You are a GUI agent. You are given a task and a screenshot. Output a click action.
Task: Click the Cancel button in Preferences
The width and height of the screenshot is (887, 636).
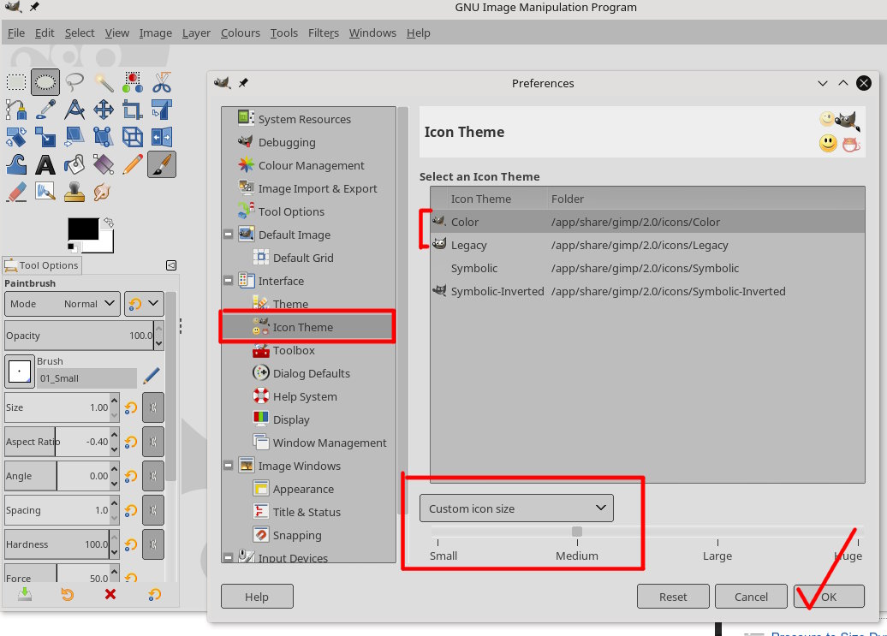(751, 597)
